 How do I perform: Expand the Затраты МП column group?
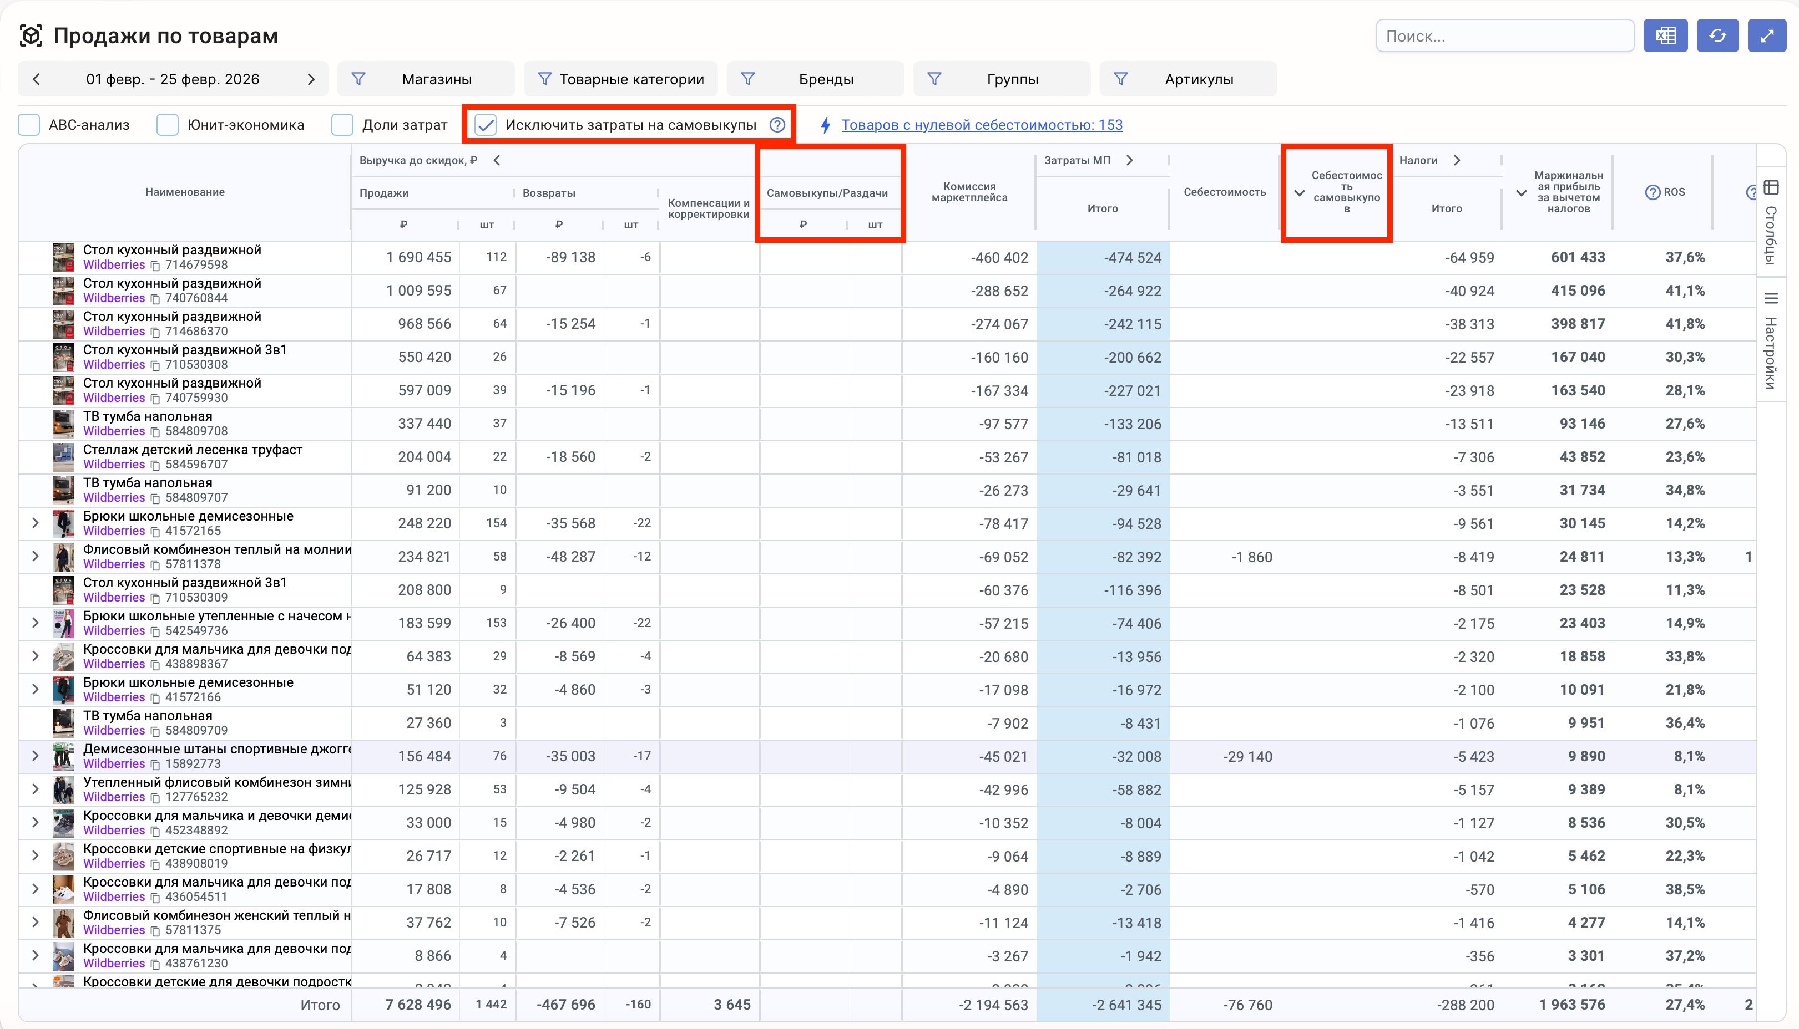point(1129,160)
